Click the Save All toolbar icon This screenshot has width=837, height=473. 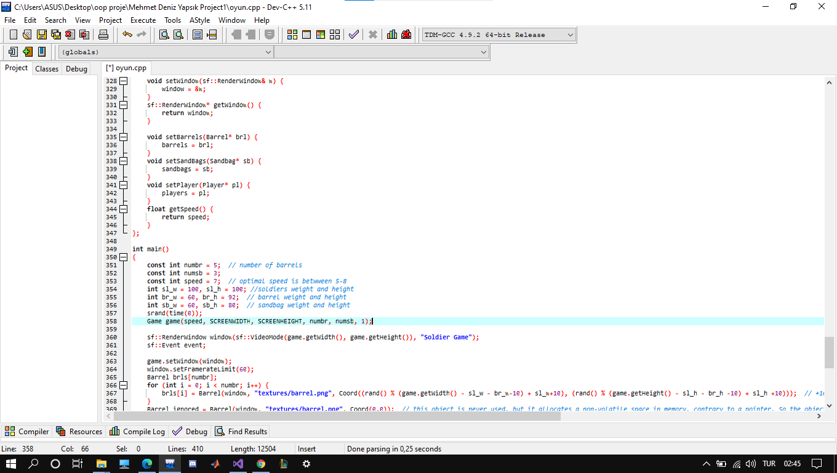pos(56,34)
